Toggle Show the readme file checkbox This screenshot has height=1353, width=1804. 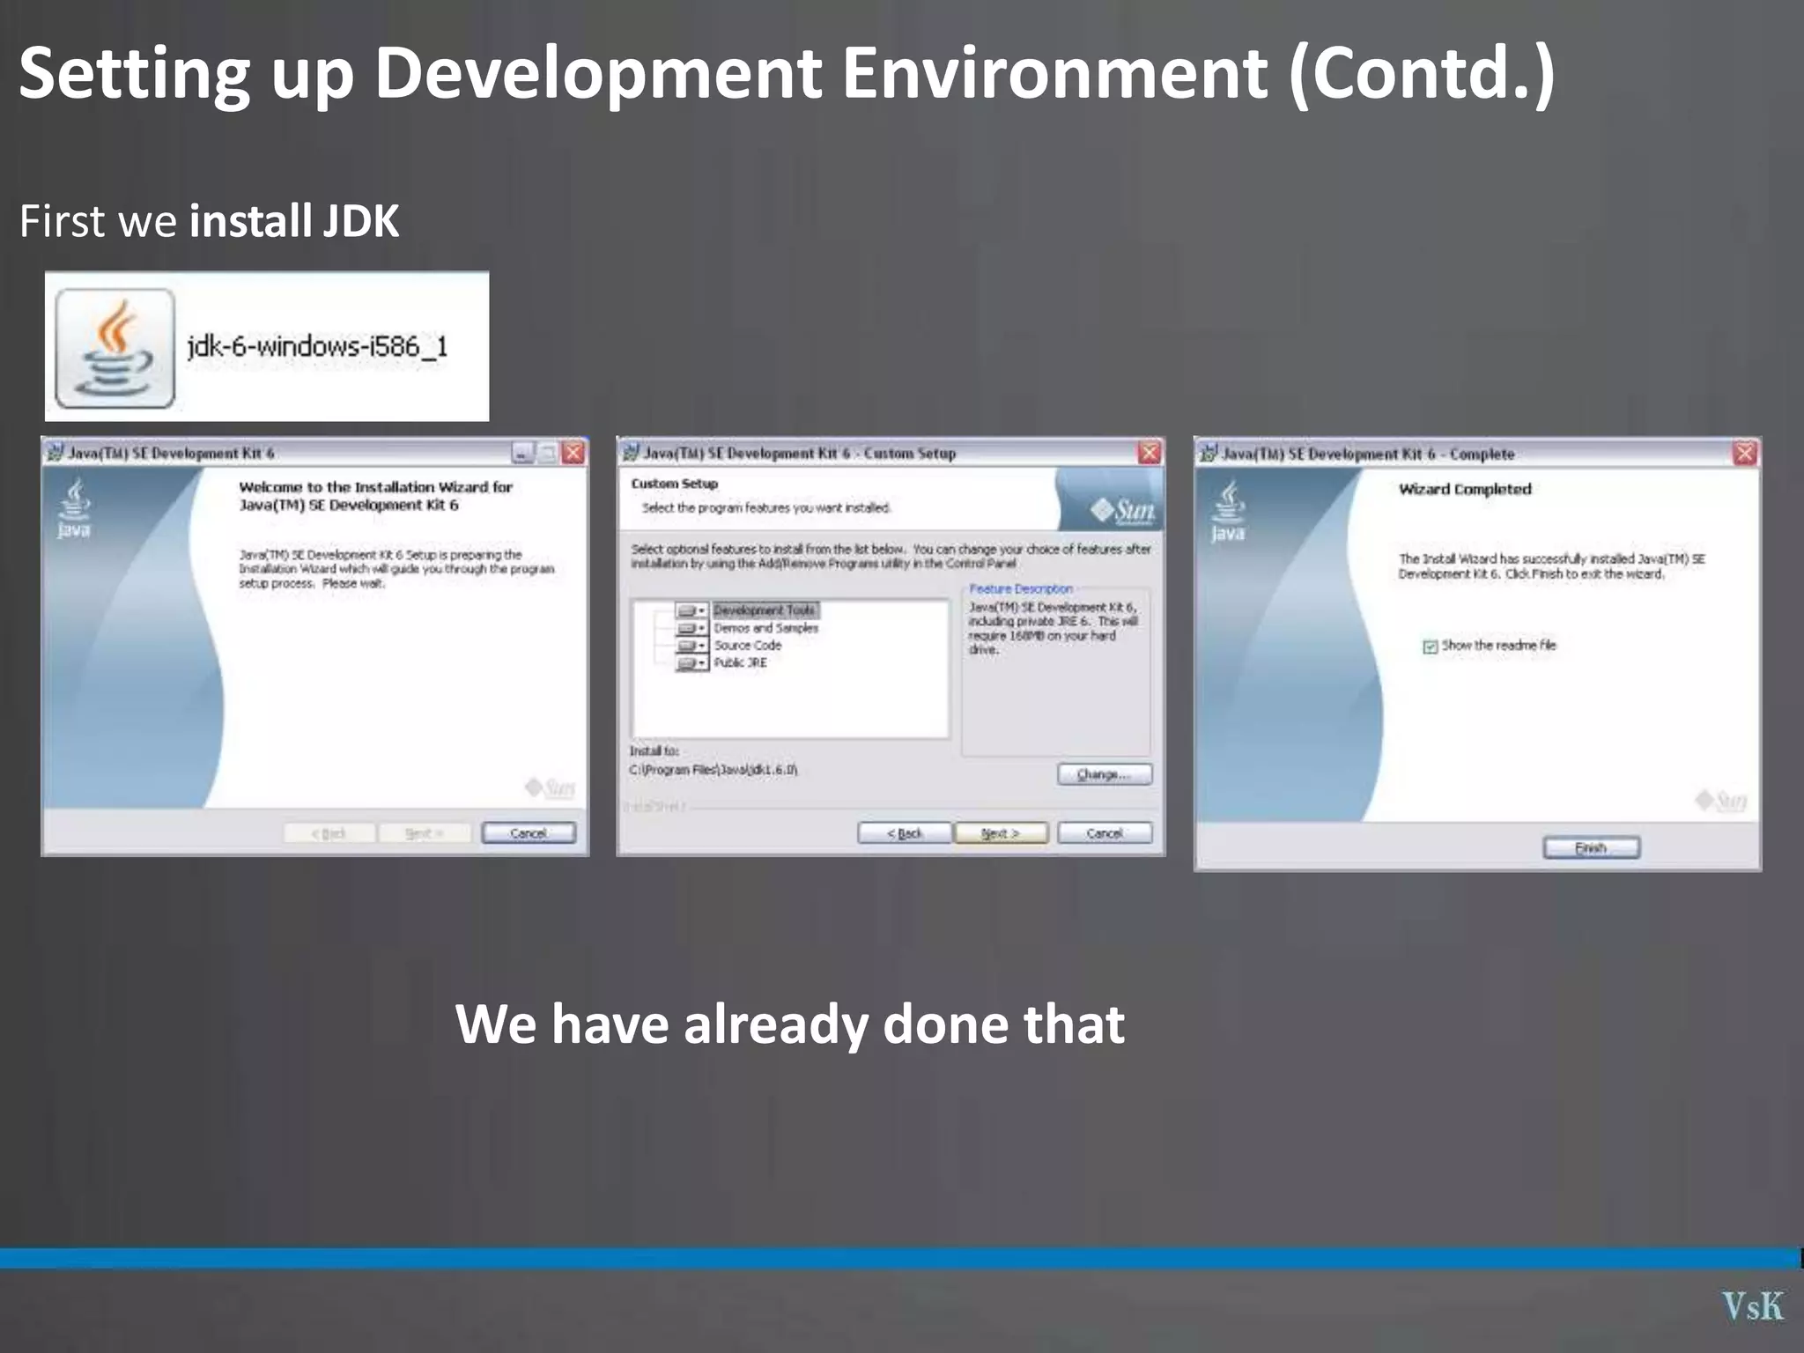point(1431,647)
